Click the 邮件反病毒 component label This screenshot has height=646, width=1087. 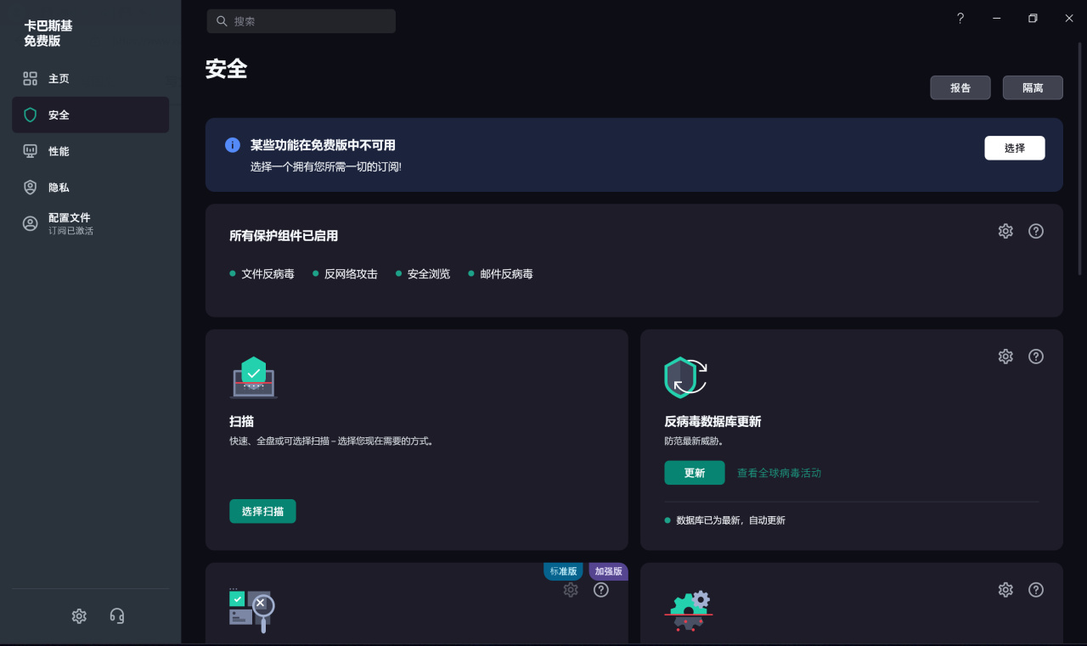506,274
